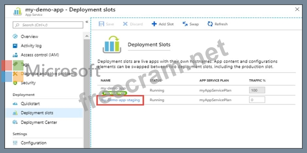
Task: Click the production traffic % field
Action: click(256, 90)
